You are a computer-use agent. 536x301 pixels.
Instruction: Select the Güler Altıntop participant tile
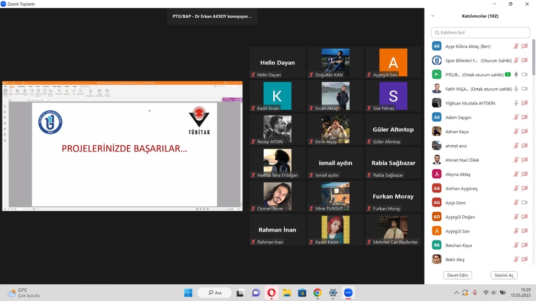tap(393, 130)
